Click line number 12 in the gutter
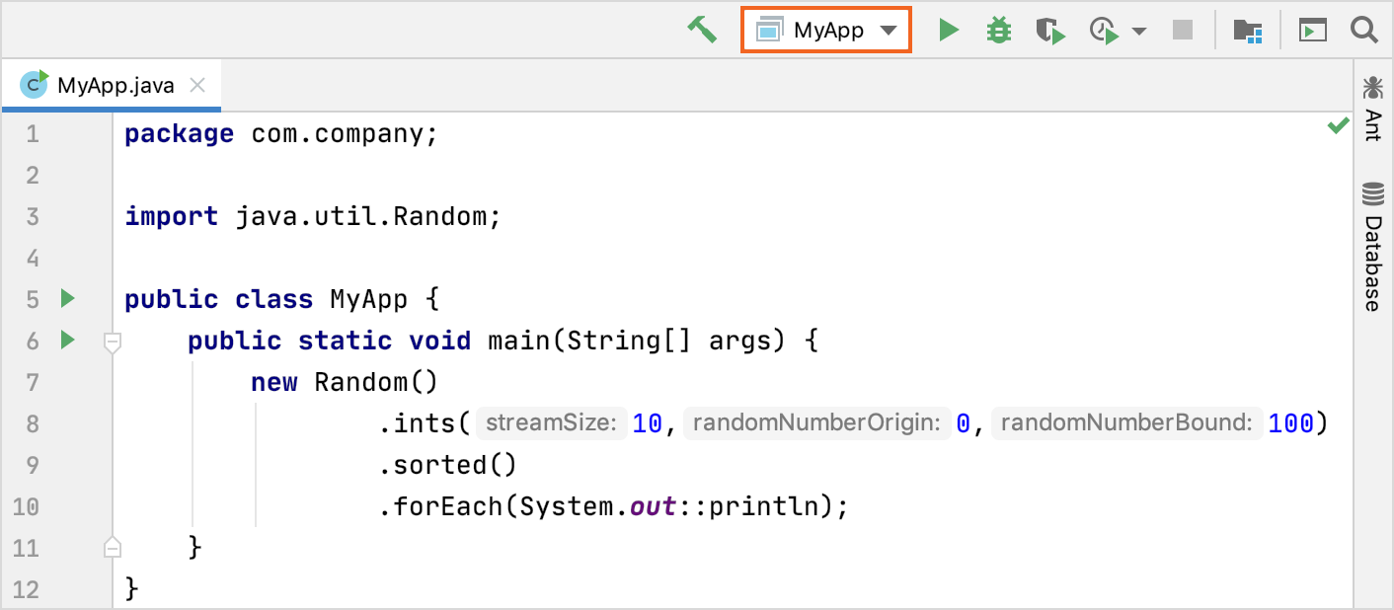The width and height of the screenshot is (1394, 610). click(26, 590)
